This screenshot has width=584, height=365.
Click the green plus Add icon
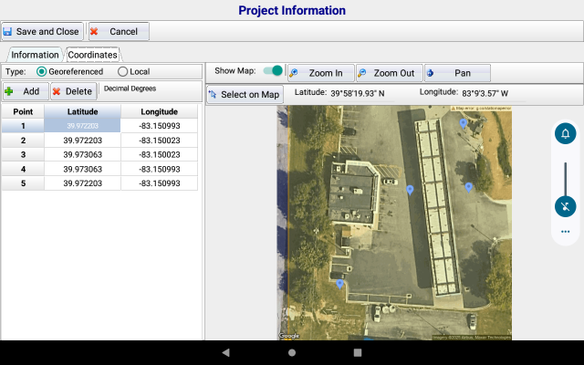pyautogui.click(x=10, y=91)
